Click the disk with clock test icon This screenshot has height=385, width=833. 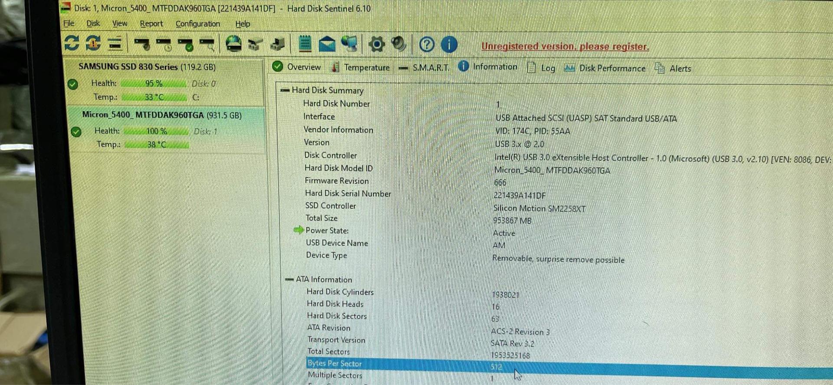coord(164,44)
